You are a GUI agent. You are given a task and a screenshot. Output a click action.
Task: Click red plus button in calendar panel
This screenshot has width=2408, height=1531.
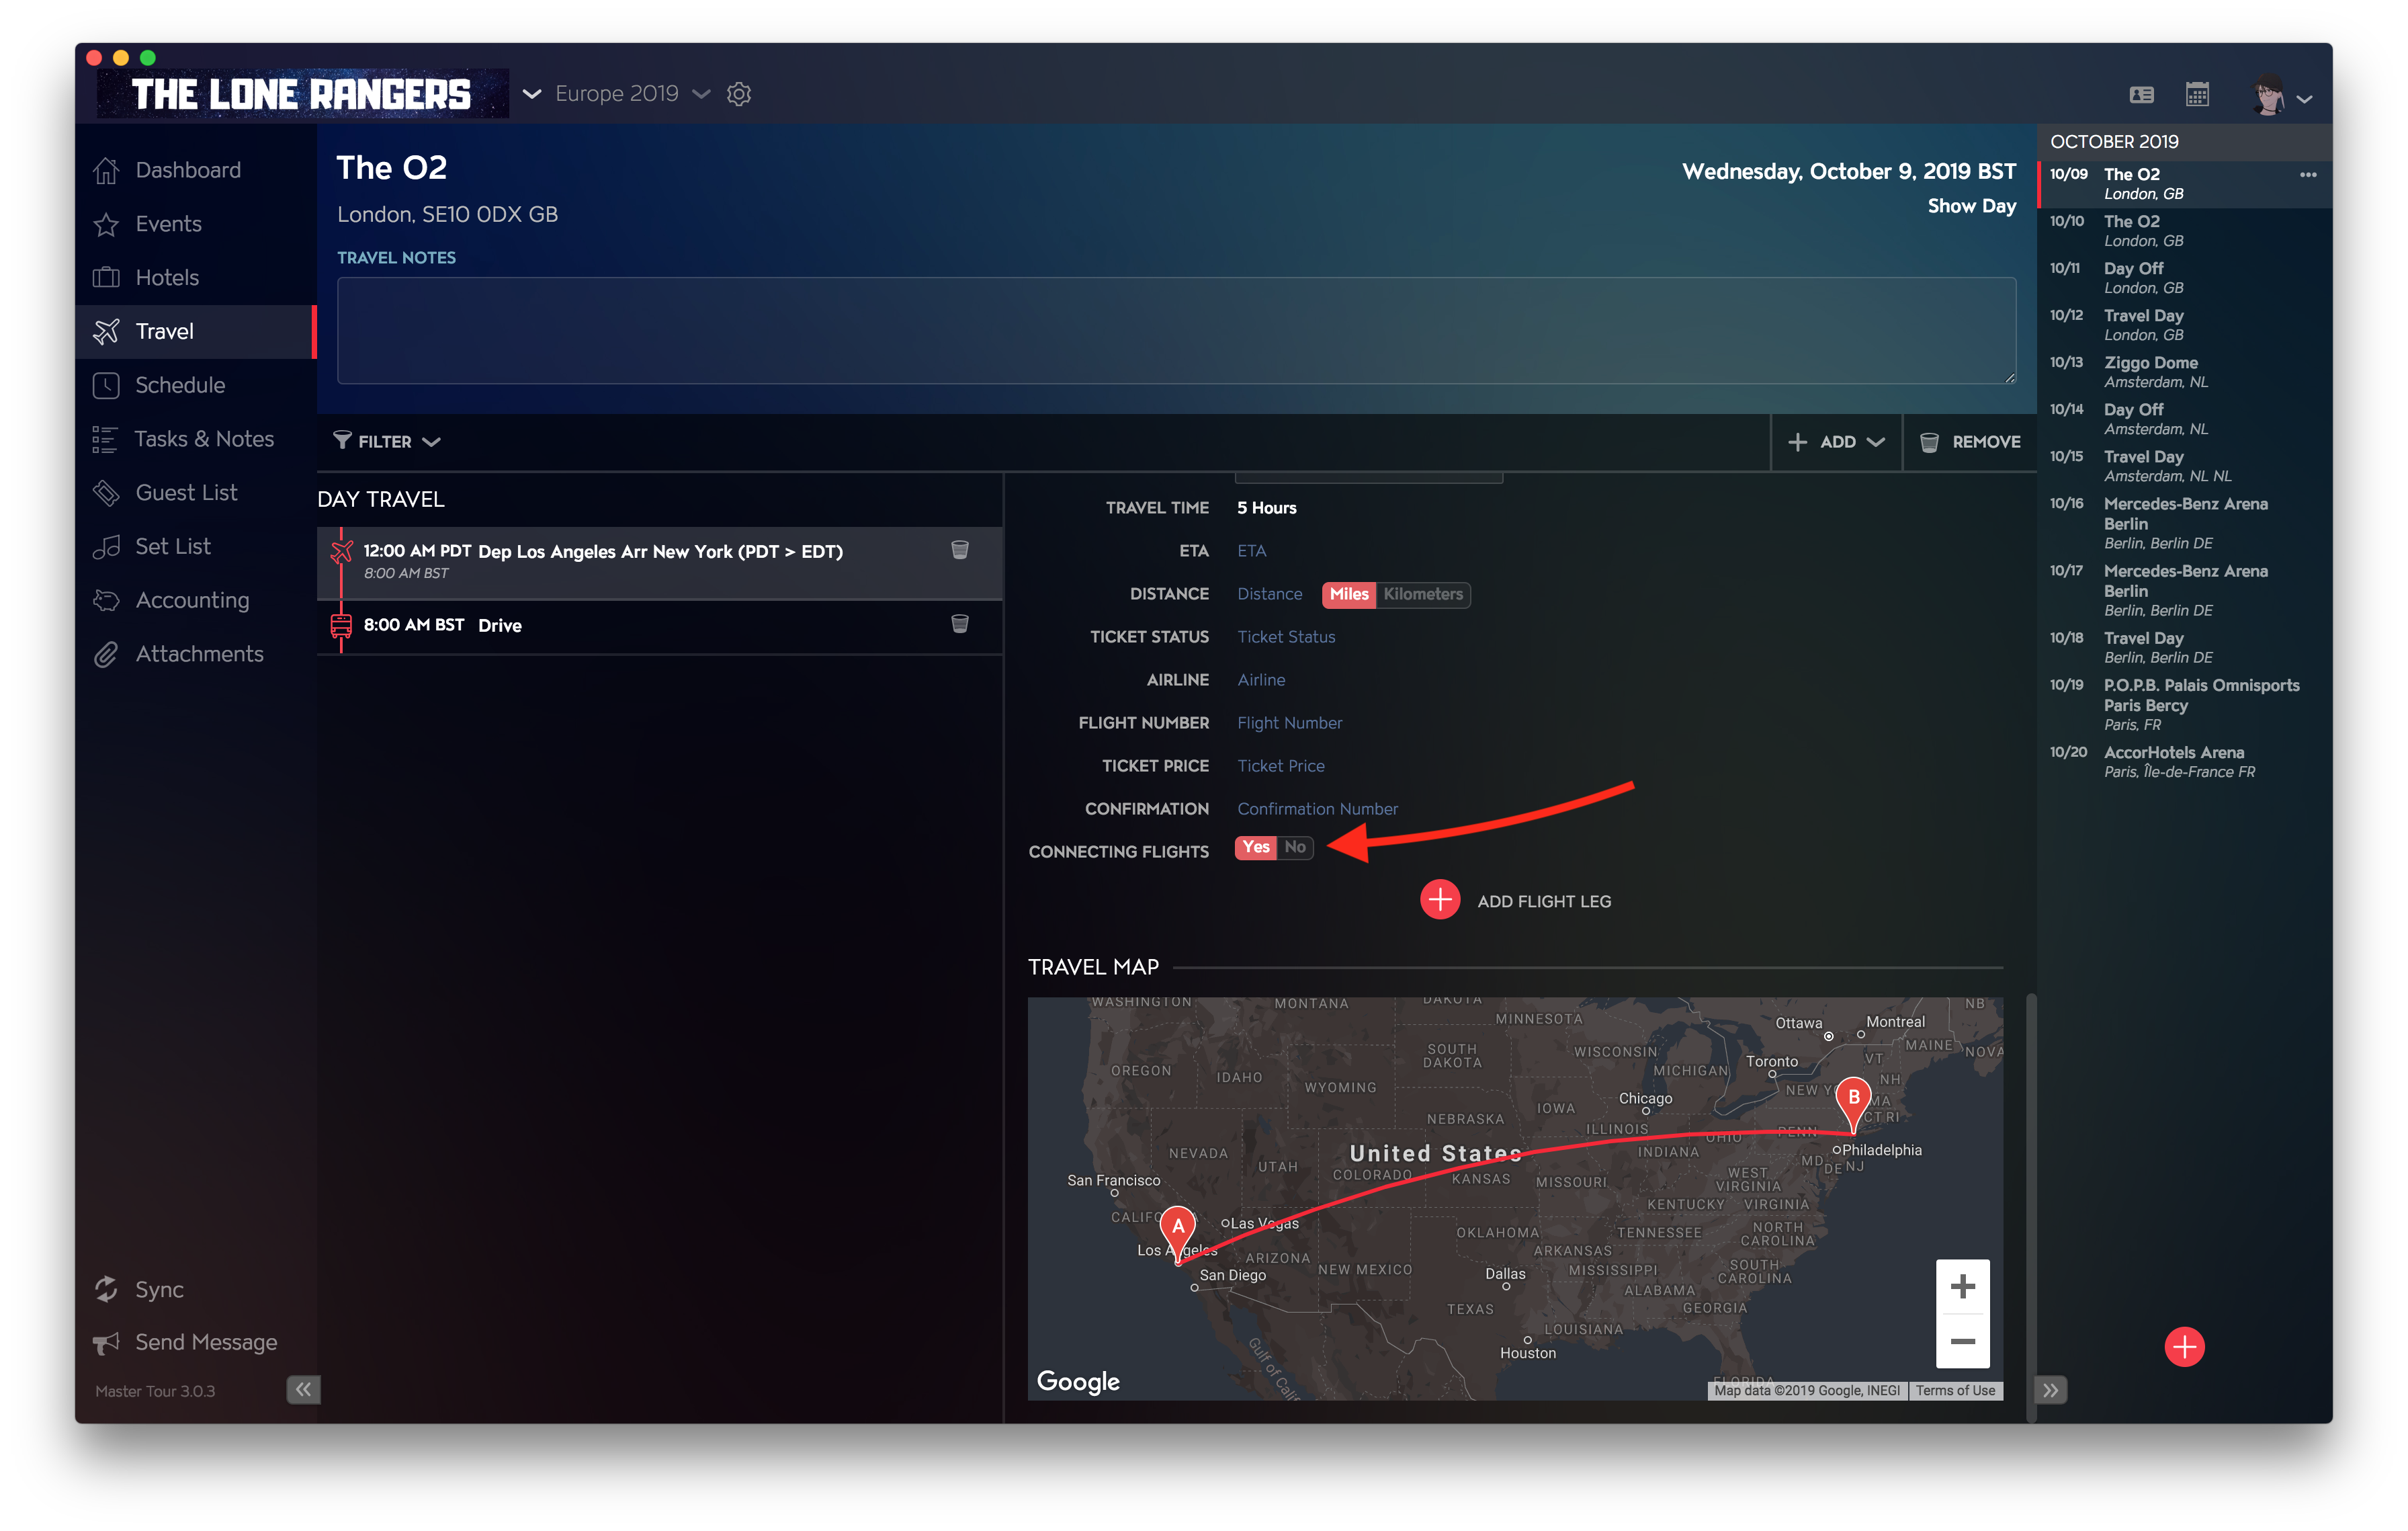tap(2185, 1346)
